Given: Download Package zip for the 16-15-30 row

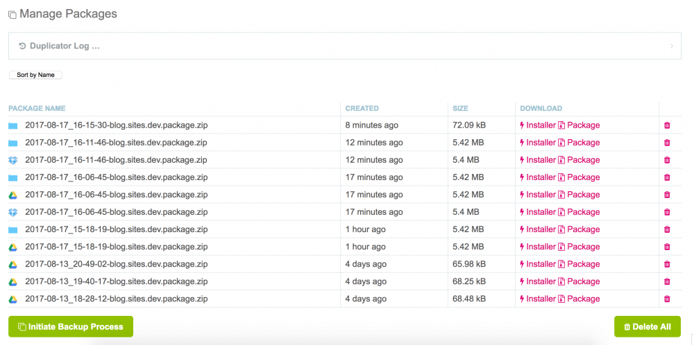Looking at the screenshot, I should pyautogui.click(x=579, y=125).
